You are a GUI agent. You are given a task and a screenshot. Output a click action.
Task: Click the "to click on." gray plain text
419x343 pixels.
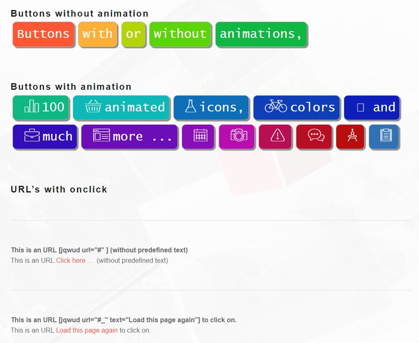pyautogui.click(x=135, y=331)
